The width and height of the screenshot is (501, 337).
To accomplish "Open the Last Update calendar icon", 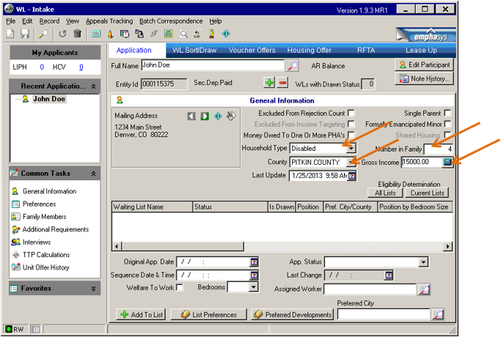I will coord(352,176).
